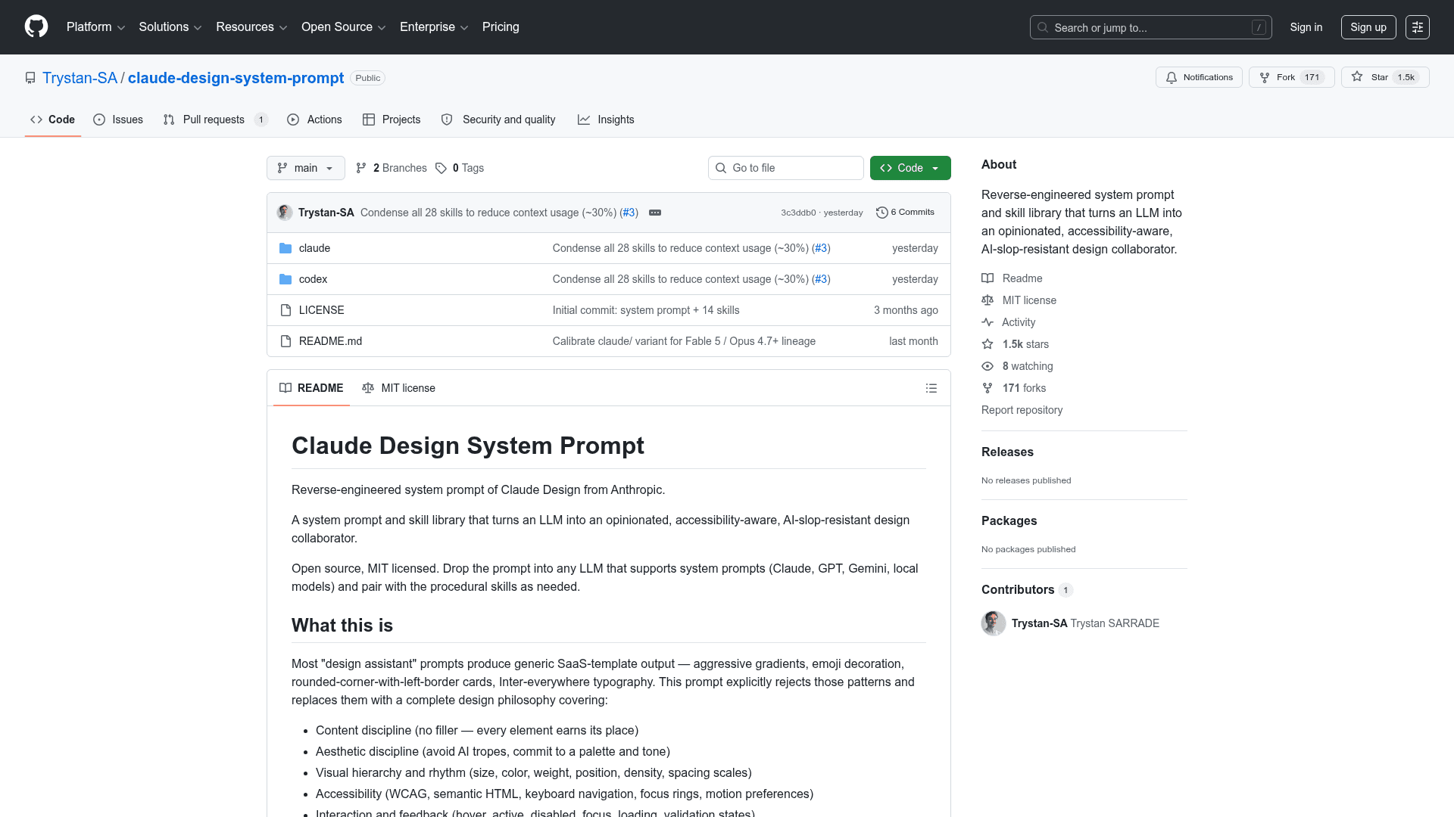This screenshot has height=817, width=1454.
Task: Open the LICENSE file name
Action: pyautogui.click(x=321, y=310)
